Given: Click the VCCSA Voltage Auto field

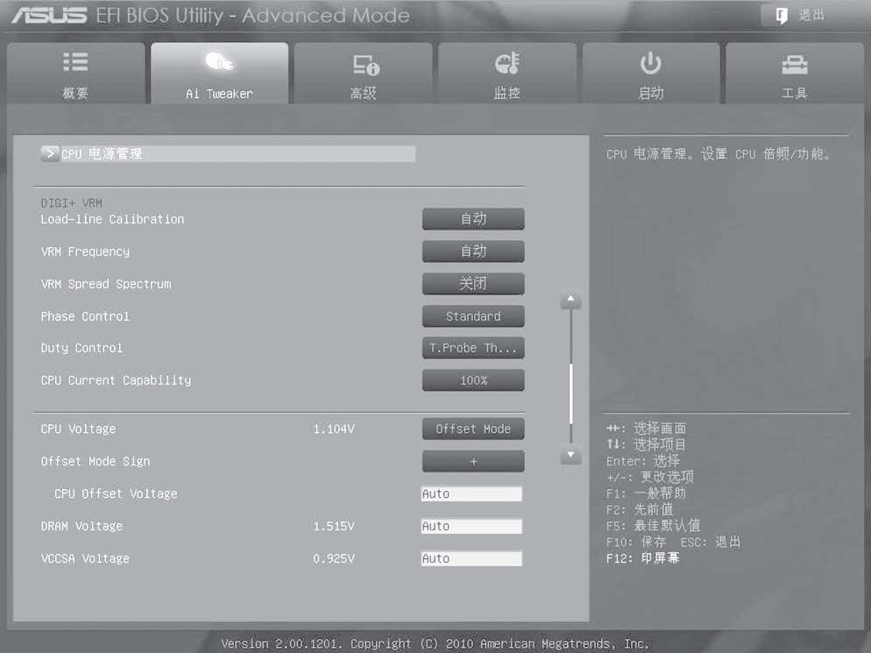Looking at the screenshot, I should 471,558.
